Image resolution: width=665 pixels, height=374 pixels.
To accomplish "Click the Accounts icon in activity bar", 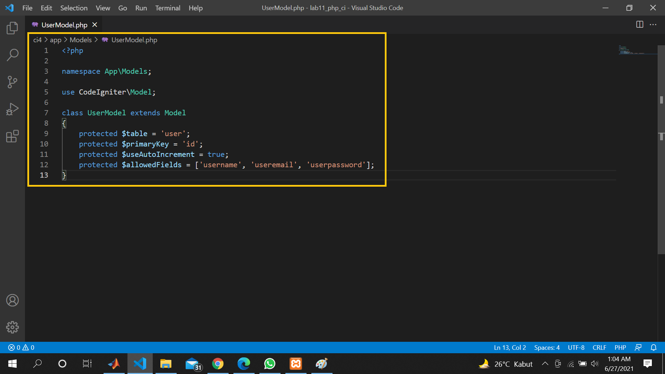I will click(12, 300).
